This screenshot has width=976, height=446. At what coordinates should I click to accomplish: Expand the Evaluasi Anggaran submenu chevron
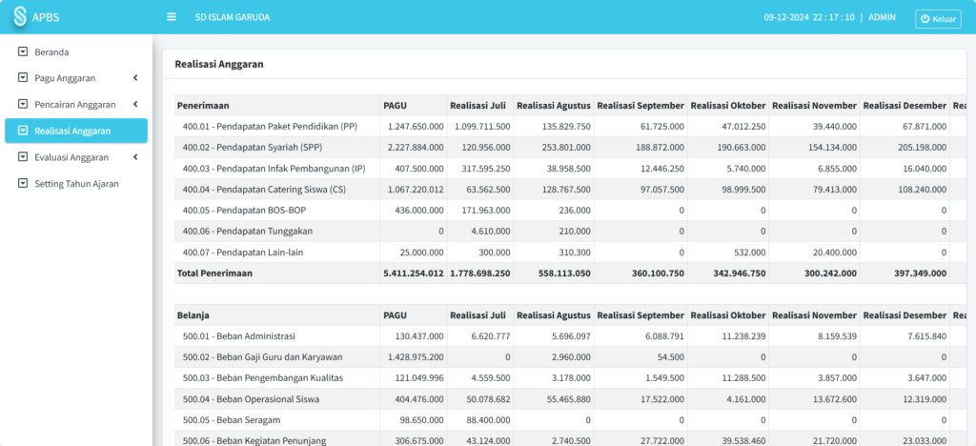tap(135, 157)
